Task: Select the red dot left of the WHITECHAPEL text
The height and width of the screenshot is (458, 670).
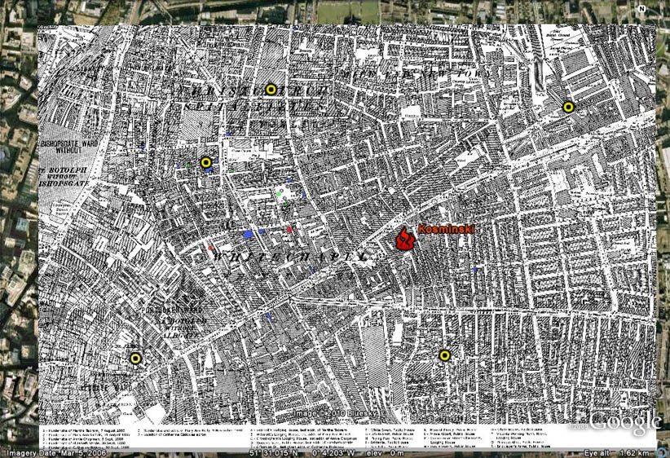Action: (x=210, y=247)
